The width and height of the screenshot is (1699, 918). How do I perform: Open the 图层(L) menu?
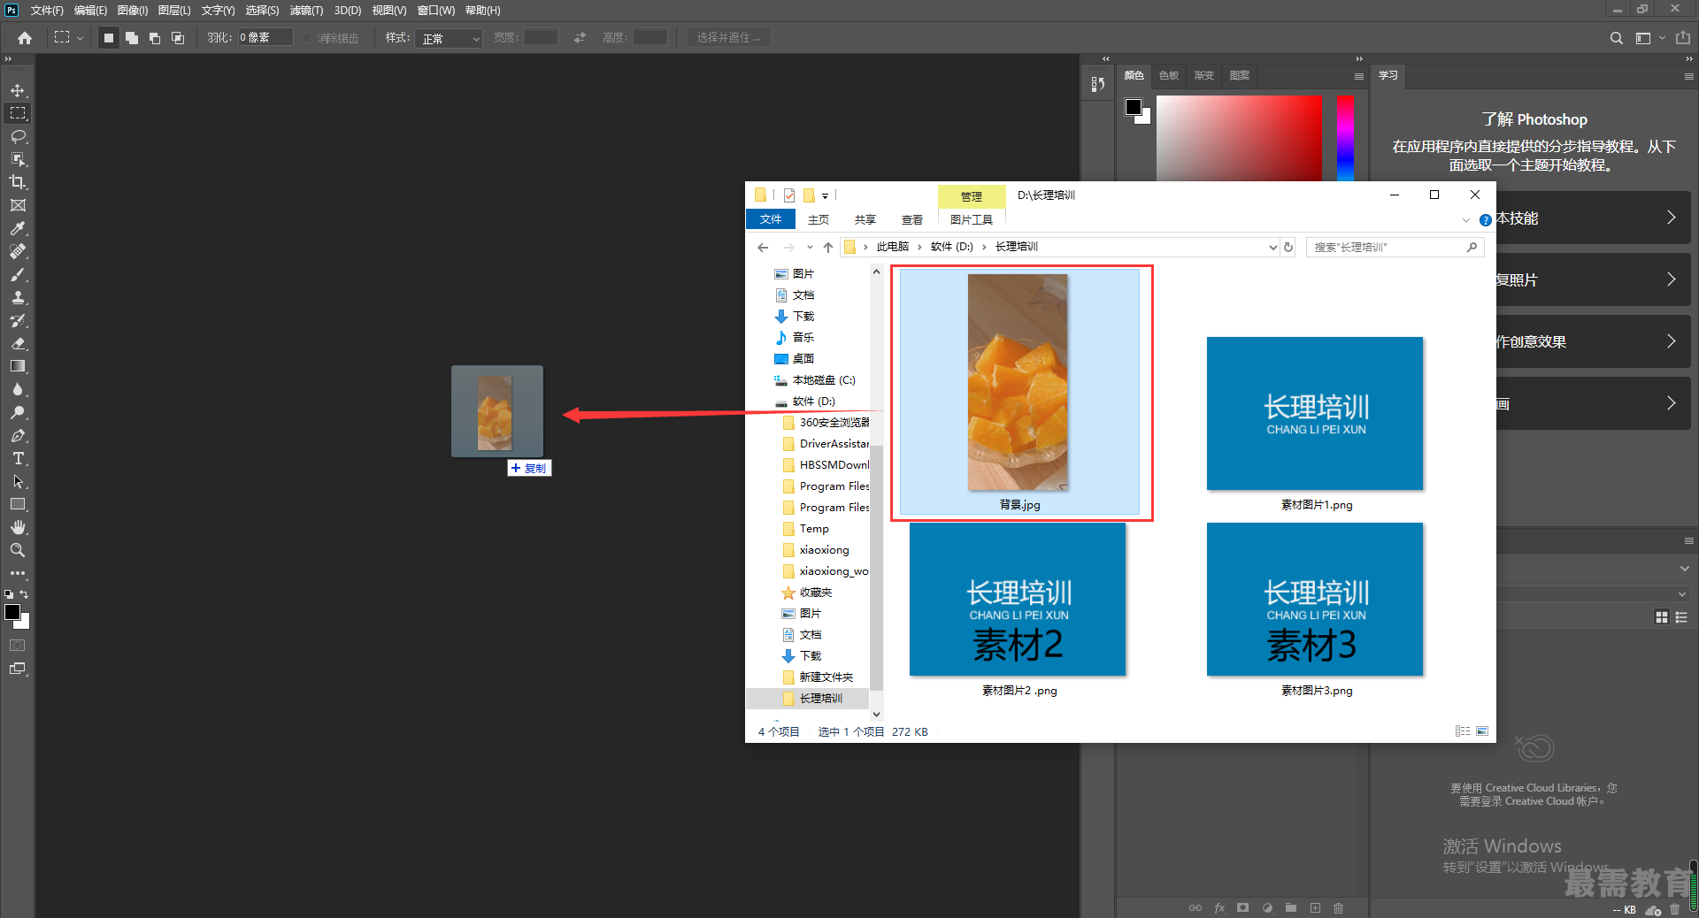pos(174,11)
